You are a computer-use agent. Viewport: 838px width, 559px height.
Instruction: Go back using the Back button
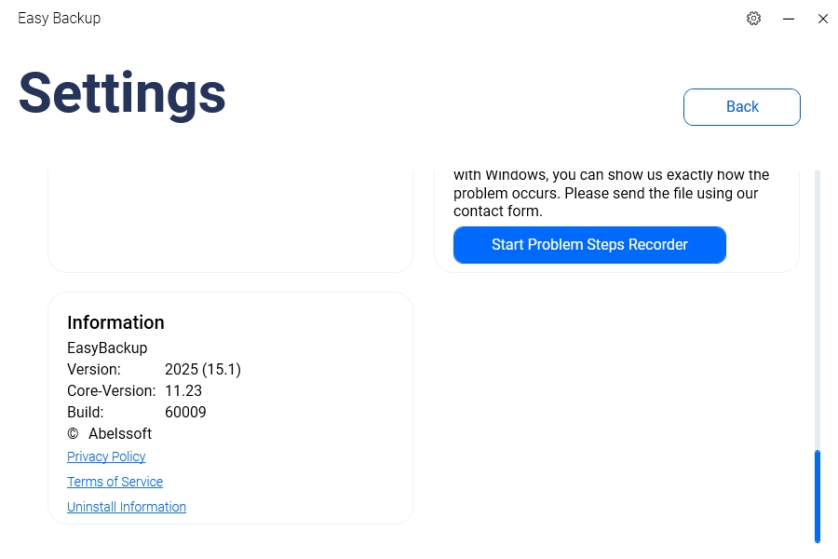coord(742,107)
